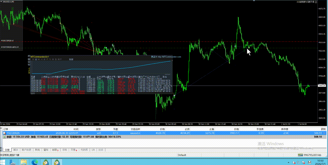Image resolution: width=328 pixels, height=165 pixels.
Task: Open the 代码库 tab
Action: [84, 150]
